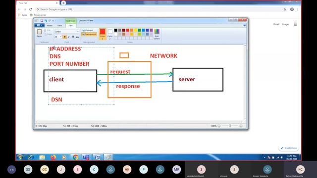Choose the Opaque background option

point(88,30)
